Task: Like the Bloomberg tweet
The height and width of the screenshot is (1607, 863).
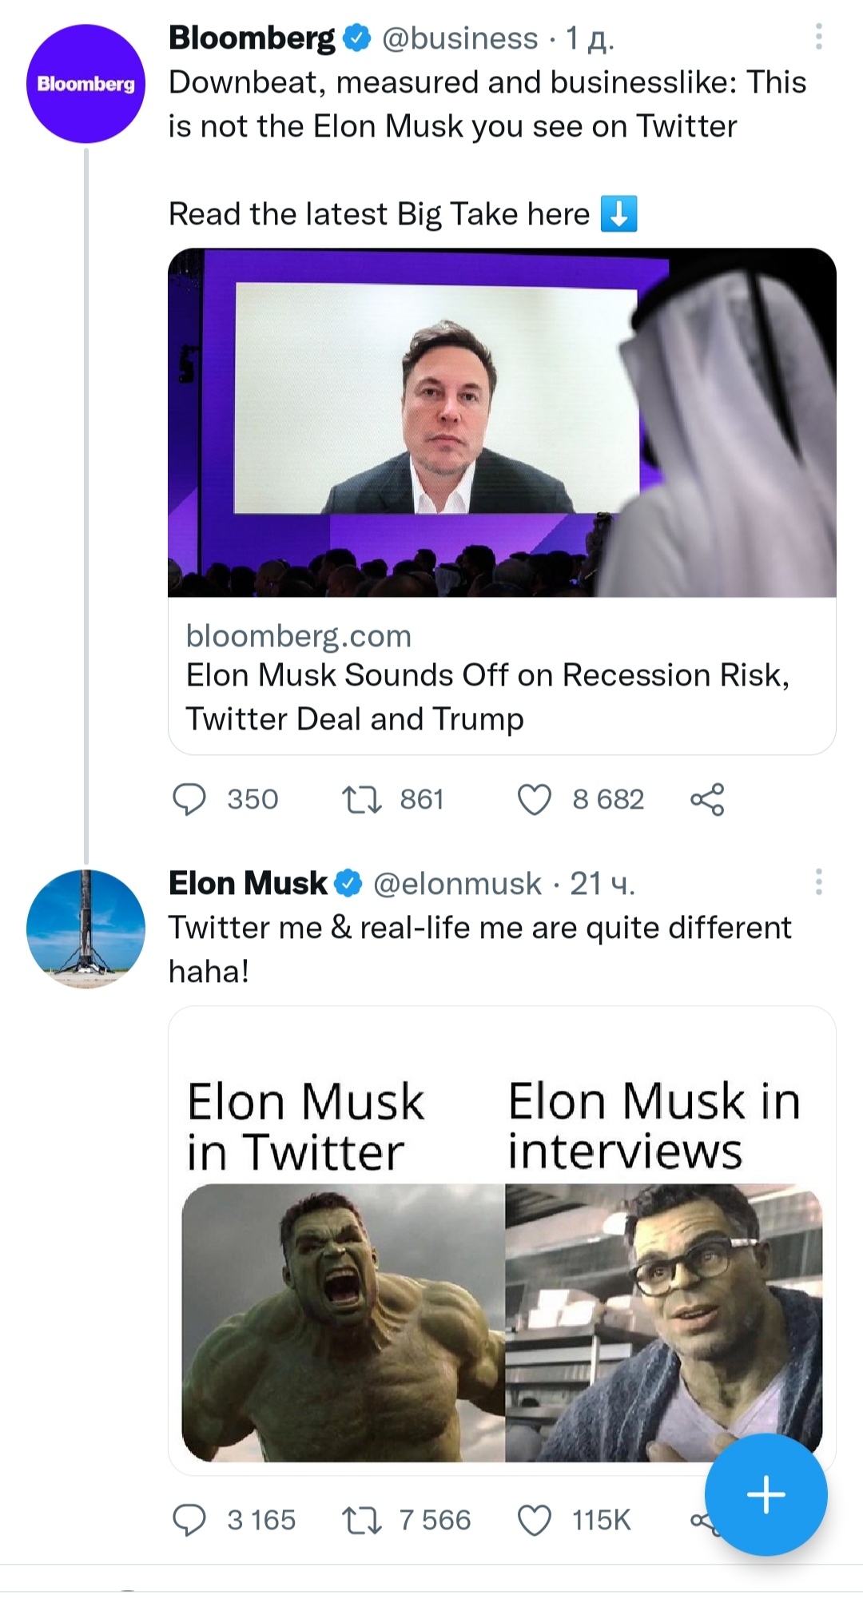Action: pyautogui.click(x=535, y=799)
